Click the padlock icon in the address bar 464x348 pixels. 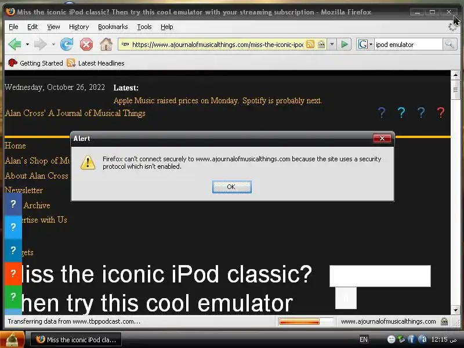[321, 45]
